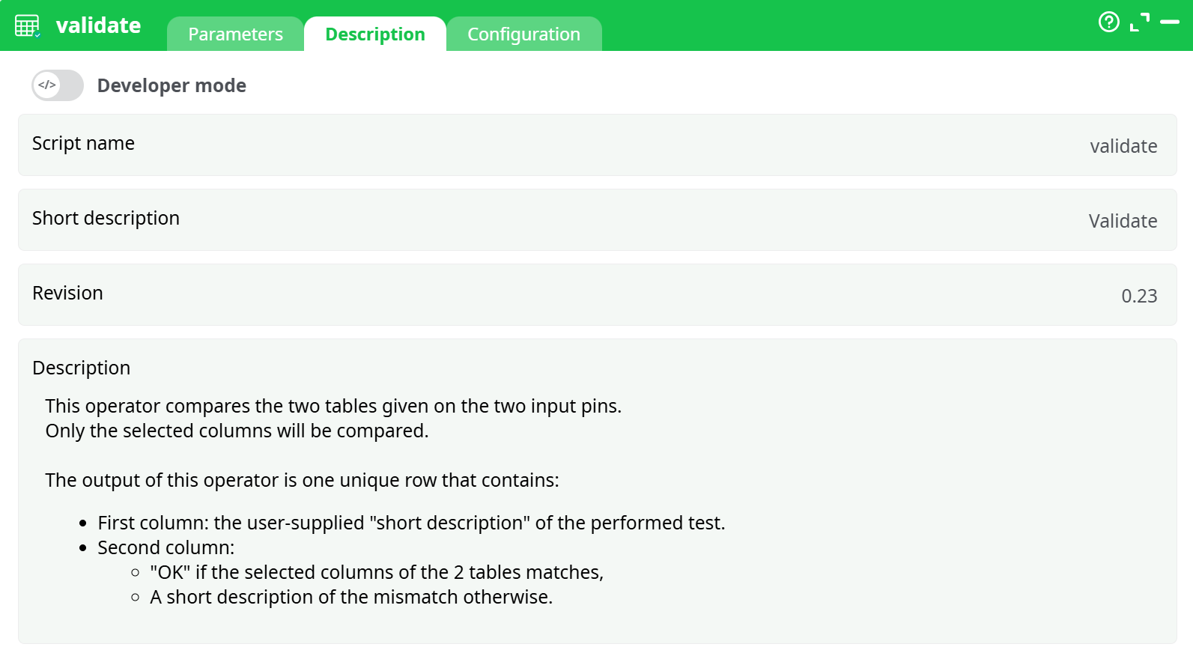Open the help icon in the title bar
The width and height of the screenshot is (1193, 656).
(x=1108, y=23)
